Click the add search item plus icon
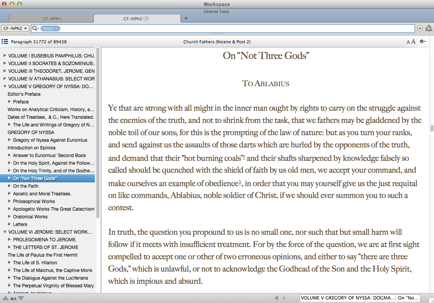434x303 pixels. (420, 28)
